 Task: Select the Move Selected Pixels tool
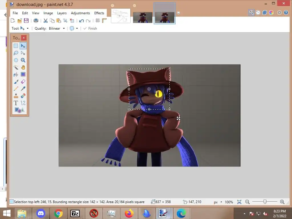(23, 46)
